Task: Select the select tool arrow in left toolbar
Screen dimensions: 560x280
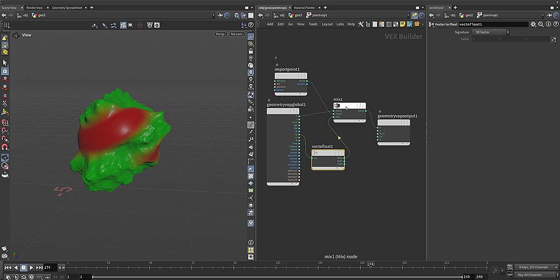Action: tap(5, 62)
